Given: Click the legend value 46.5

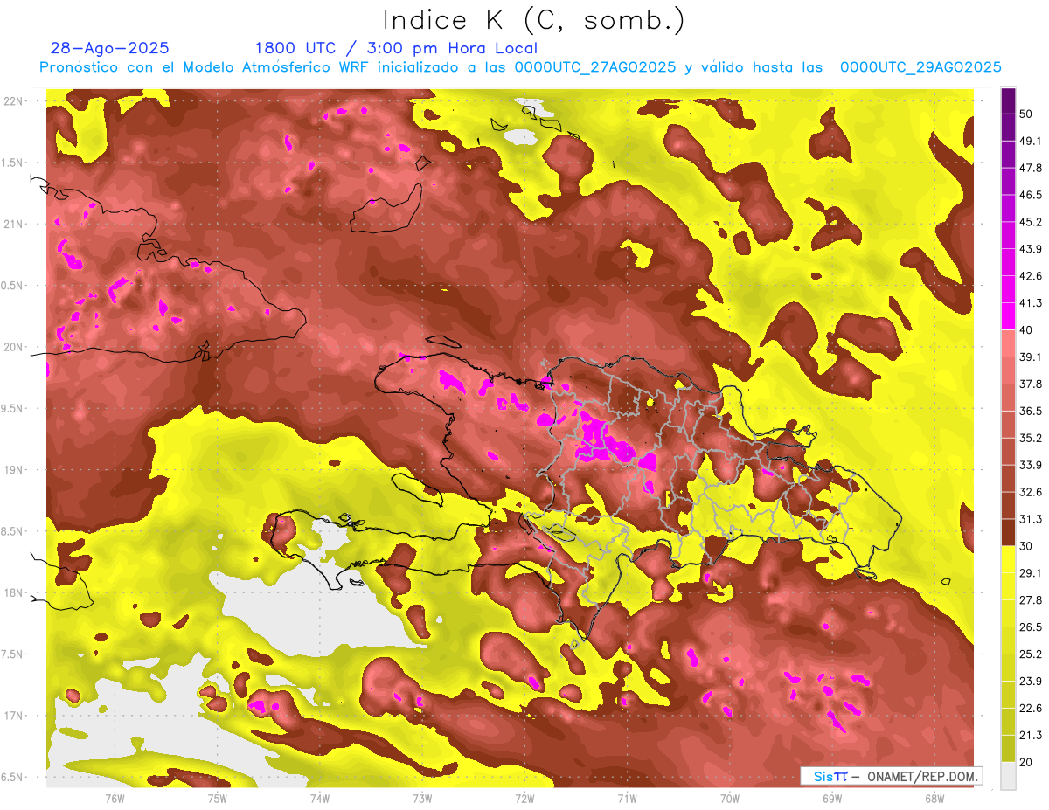Looking at the screenshot, I should pos(1030,195).
